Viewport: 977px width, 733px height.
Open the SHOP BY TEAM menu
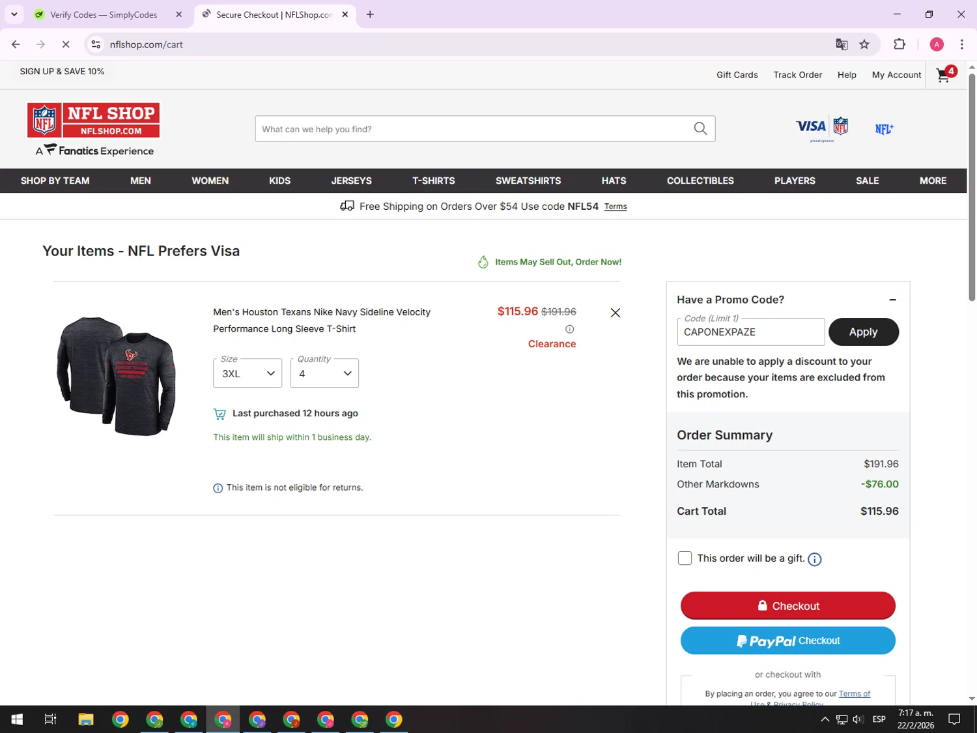point(55,180)
